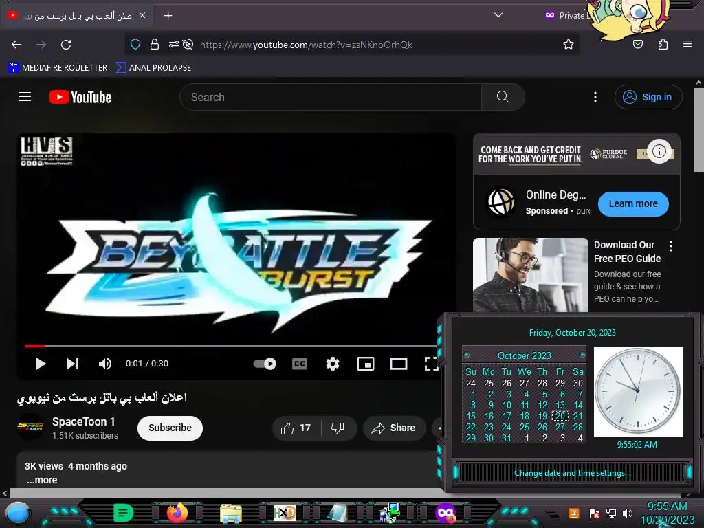Image resolution: width=704 pixels, height=528 pixels.
Task: Open File Explorer from the taskbar
Action: [x=231, y=513]
